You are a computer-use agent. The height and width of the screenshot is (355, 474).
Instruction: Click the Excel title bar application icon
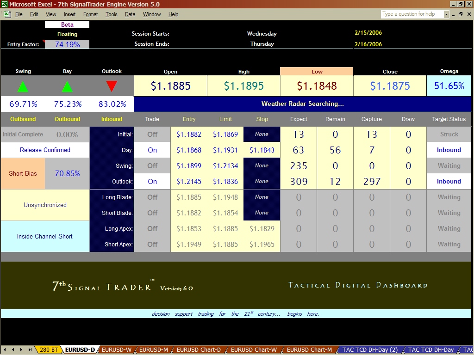coord(4,4)
